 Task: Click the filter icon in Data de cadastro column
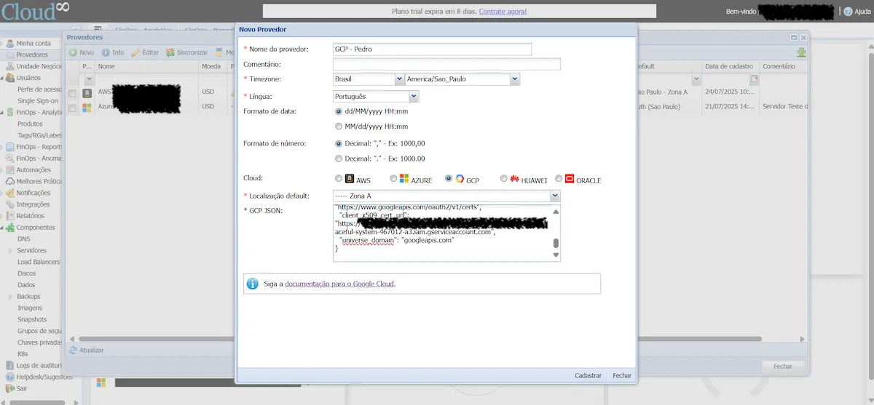tap(754, 79)
